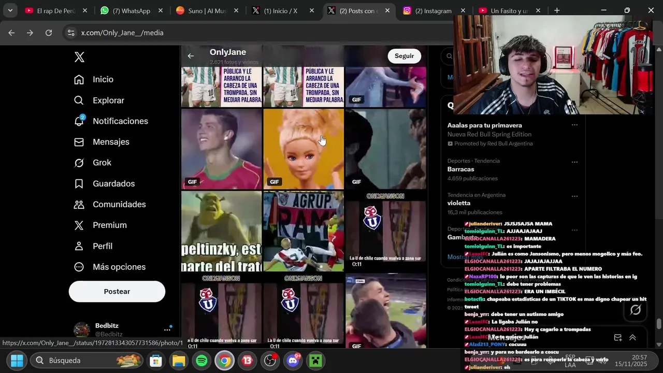Click the Seguir button for OnlyJane
This screenshot has height=373, width=663.
click(x=405, y=56)
